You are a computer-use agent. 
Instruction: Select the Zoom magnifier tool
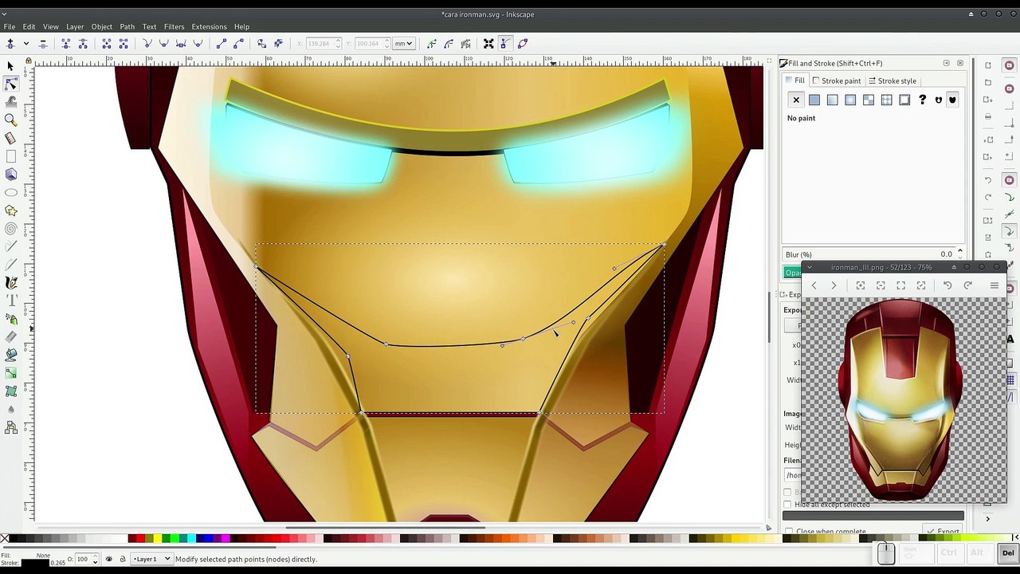10,120
